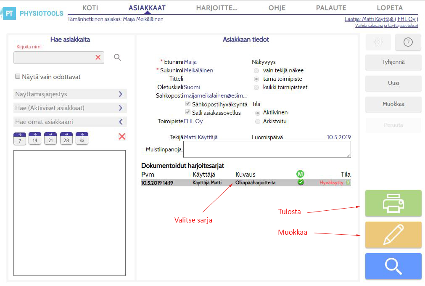Switch to the KOTI tab
425x286 pixels.
[x=90, y=8]
